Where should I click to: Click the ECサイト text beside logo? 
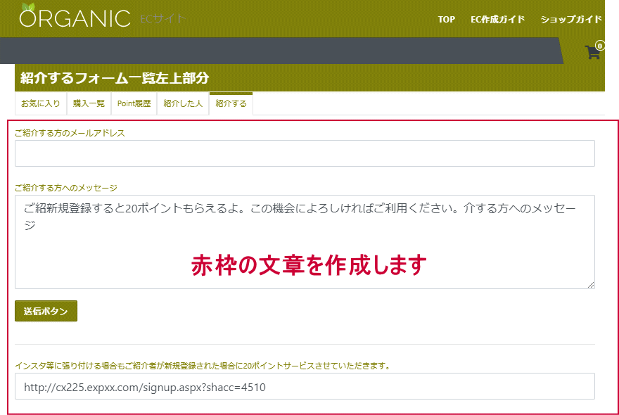[162, 18]
